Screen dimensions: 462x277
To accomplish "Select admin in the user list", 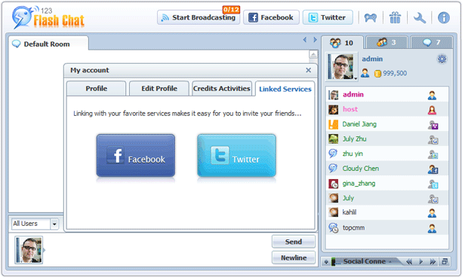I will tap(387, 95).
